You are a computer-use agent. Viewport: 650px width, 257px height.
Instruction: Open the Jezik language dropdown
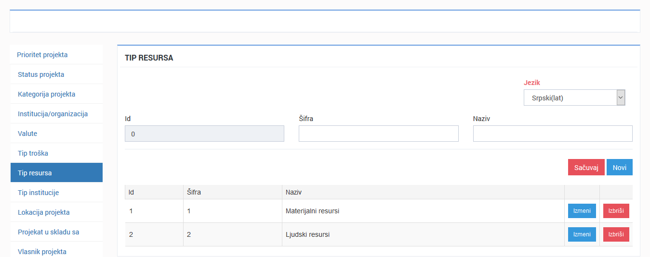574,98
